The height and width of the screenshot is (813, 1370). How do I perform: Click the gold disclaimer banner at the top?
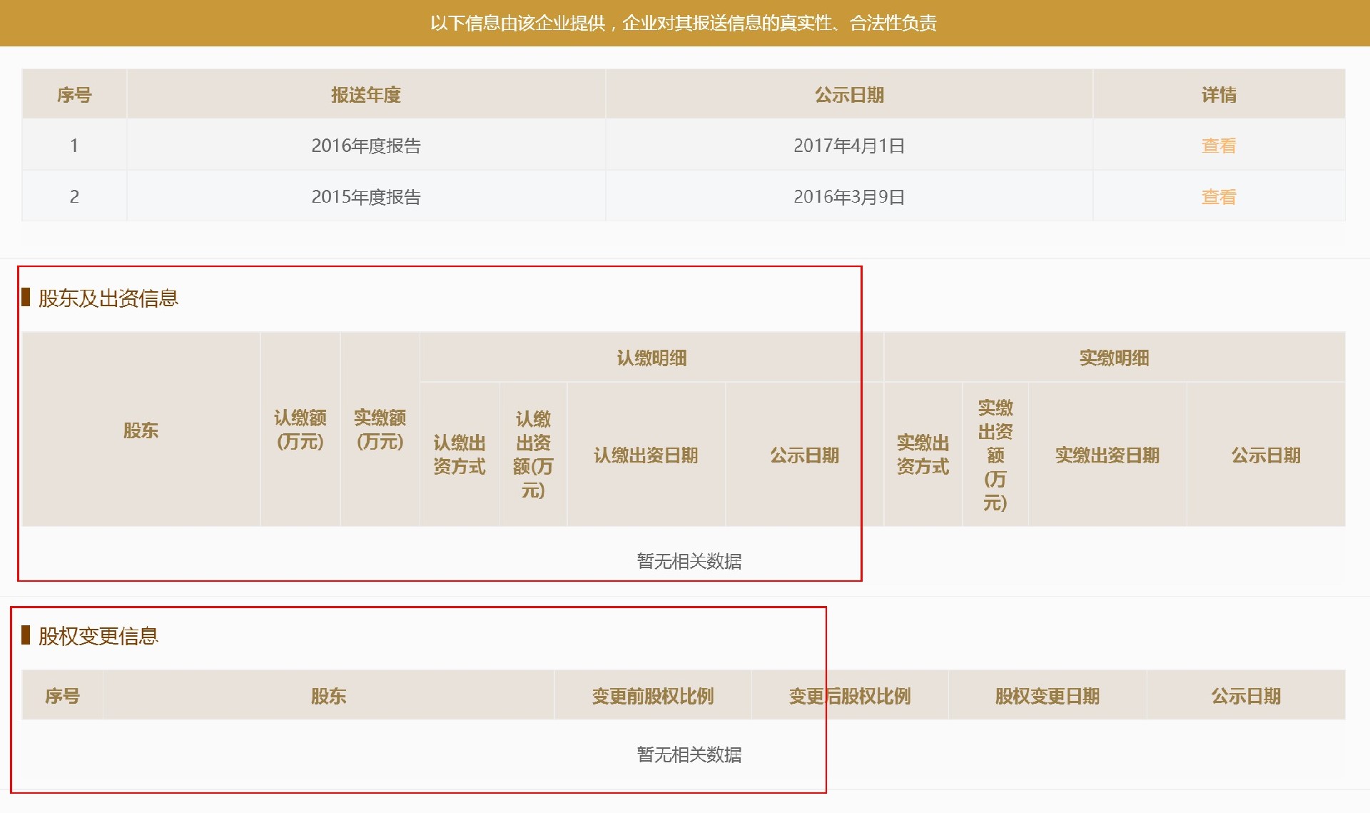(x=685, y=23)
